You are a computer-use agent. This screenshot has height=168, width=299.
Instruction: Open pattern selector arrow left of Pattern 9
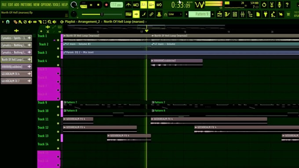point(186,14)
